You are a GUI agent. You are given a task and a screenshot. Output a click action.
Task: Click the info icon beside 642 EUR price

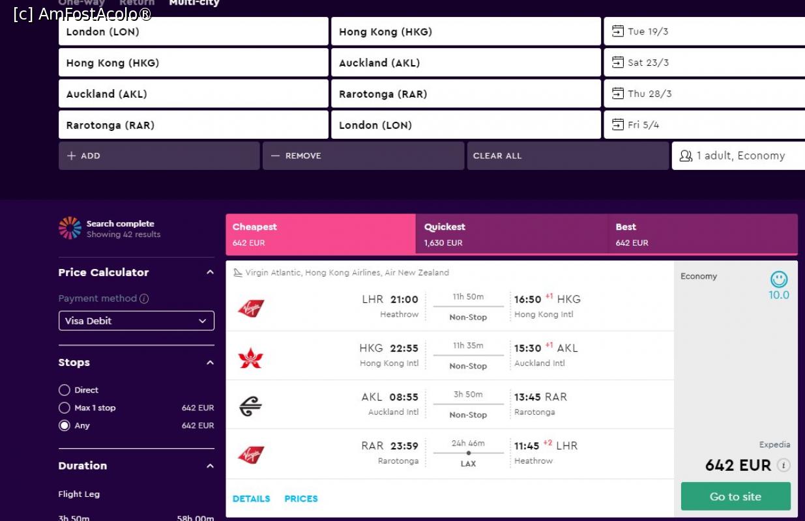[783, 465]
